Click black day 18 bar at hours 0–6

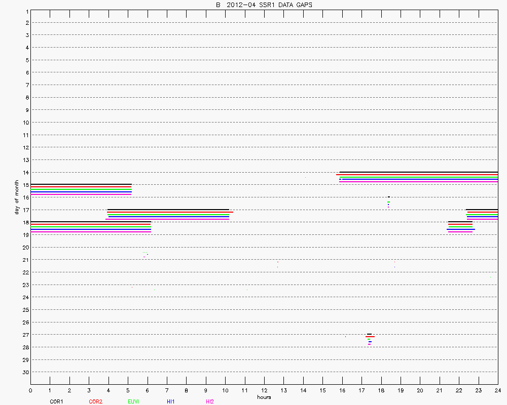point(91,222)
